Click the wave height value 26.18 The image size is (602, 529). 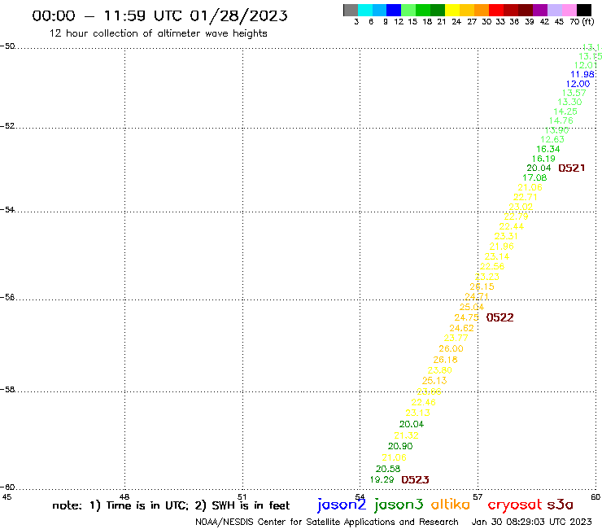pos(445,360)
